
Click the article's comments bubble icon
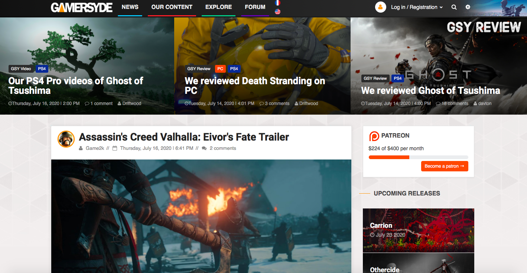point(204,148)
